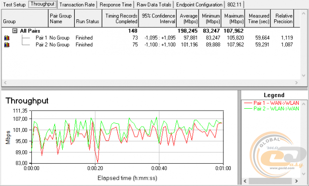Click the Elapsed time axis label

(127, 178)
